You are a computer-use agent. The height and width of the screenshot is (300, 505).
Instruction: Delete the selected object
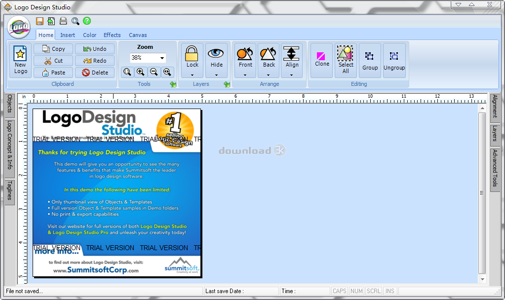pyautogui.click(x=95, y=73)
